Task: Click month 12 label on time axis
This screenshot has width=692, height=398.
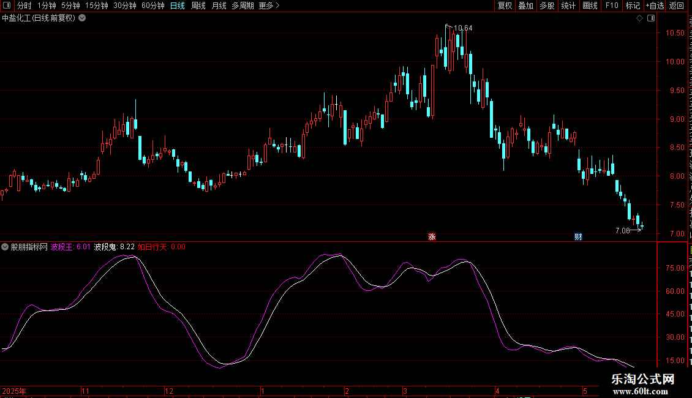Action: 169,391
